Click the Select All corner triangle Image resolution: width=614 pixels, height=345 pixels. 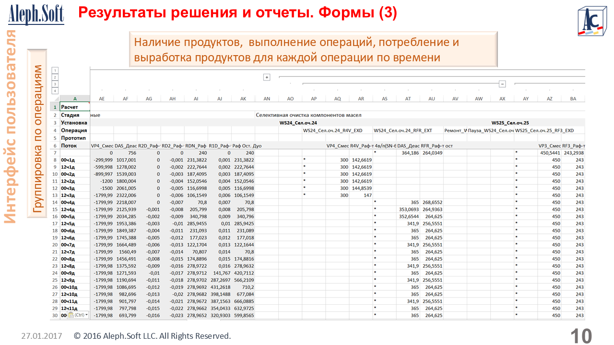click(55, 99)
